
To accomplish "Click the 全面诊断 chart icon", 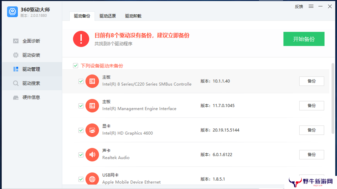I will (16, 41).
